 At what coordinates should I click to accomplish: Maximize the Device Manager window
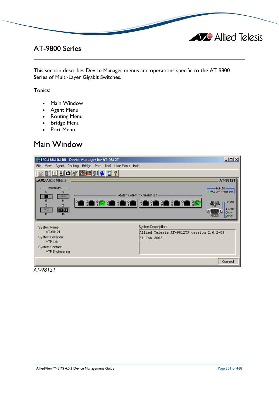click(x=231, y=160)
